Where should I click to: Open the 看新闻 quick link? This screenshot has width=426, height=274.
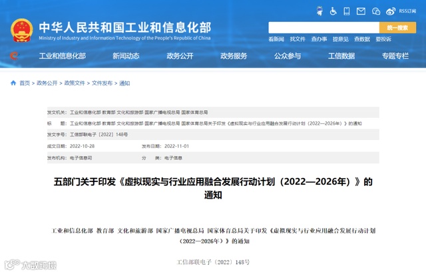(x=276, y=39)
